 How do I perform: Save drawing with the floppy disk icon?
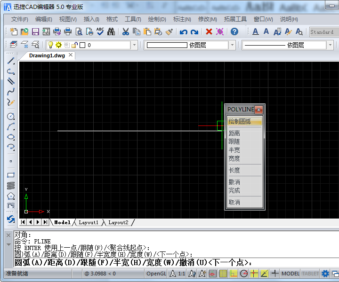pyautogui.click(x=35, y=31)
